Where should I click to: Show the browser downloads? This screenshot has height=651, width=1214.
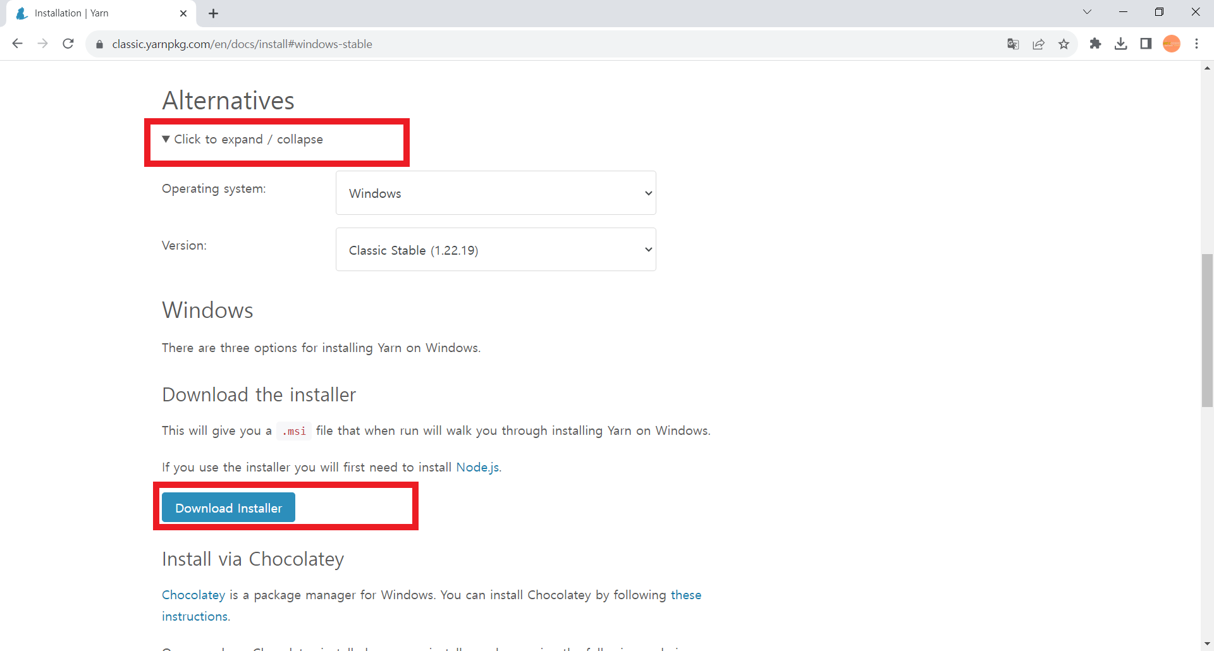click(x=1120, y=44)
